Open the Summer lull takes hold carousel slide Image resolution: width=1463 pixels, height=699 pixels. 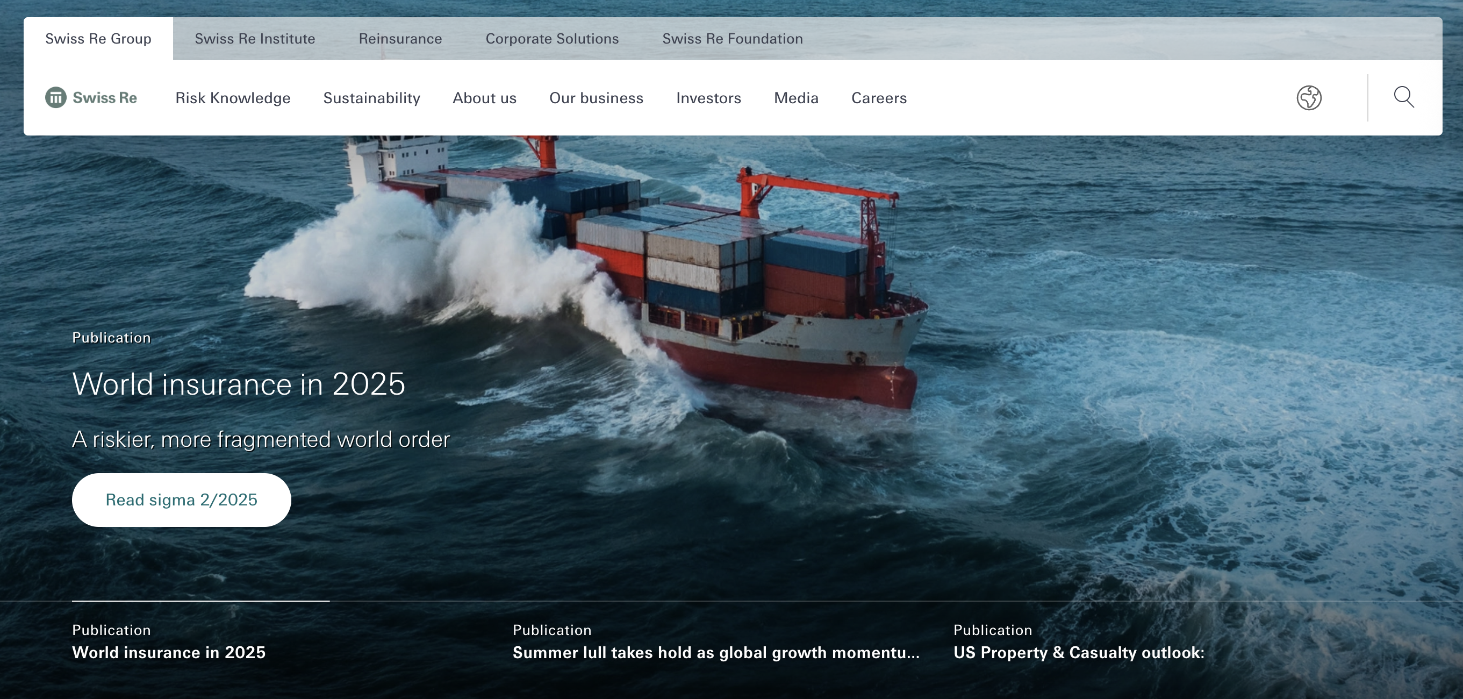pyautogui.click(x=715, y=652)
